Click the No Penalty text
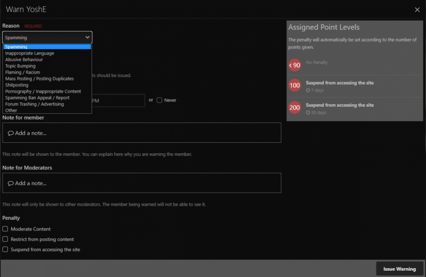426x277 pixels. click(317, 62)
